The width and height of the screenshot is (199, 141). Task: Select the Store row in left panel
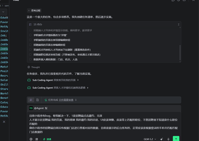tap(4, 89)
